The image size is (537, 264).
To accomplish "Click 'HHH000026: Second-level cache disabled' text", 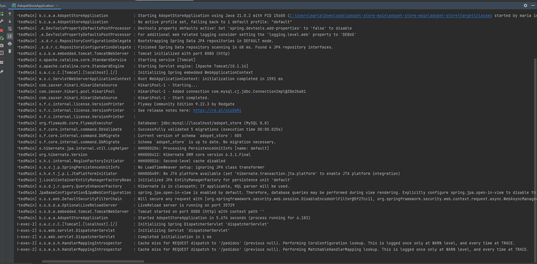I will click(x=181, y=161).
